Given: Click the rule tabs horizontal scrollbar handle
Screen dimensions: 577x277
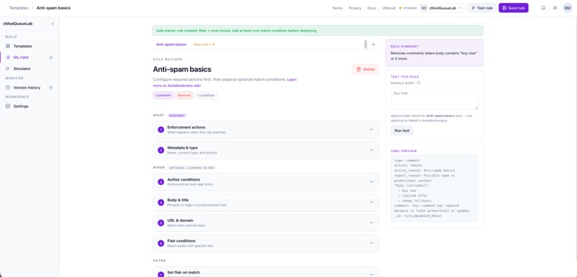Looking at the screenshot, I should pyautogui.click(x=365, y=44).
